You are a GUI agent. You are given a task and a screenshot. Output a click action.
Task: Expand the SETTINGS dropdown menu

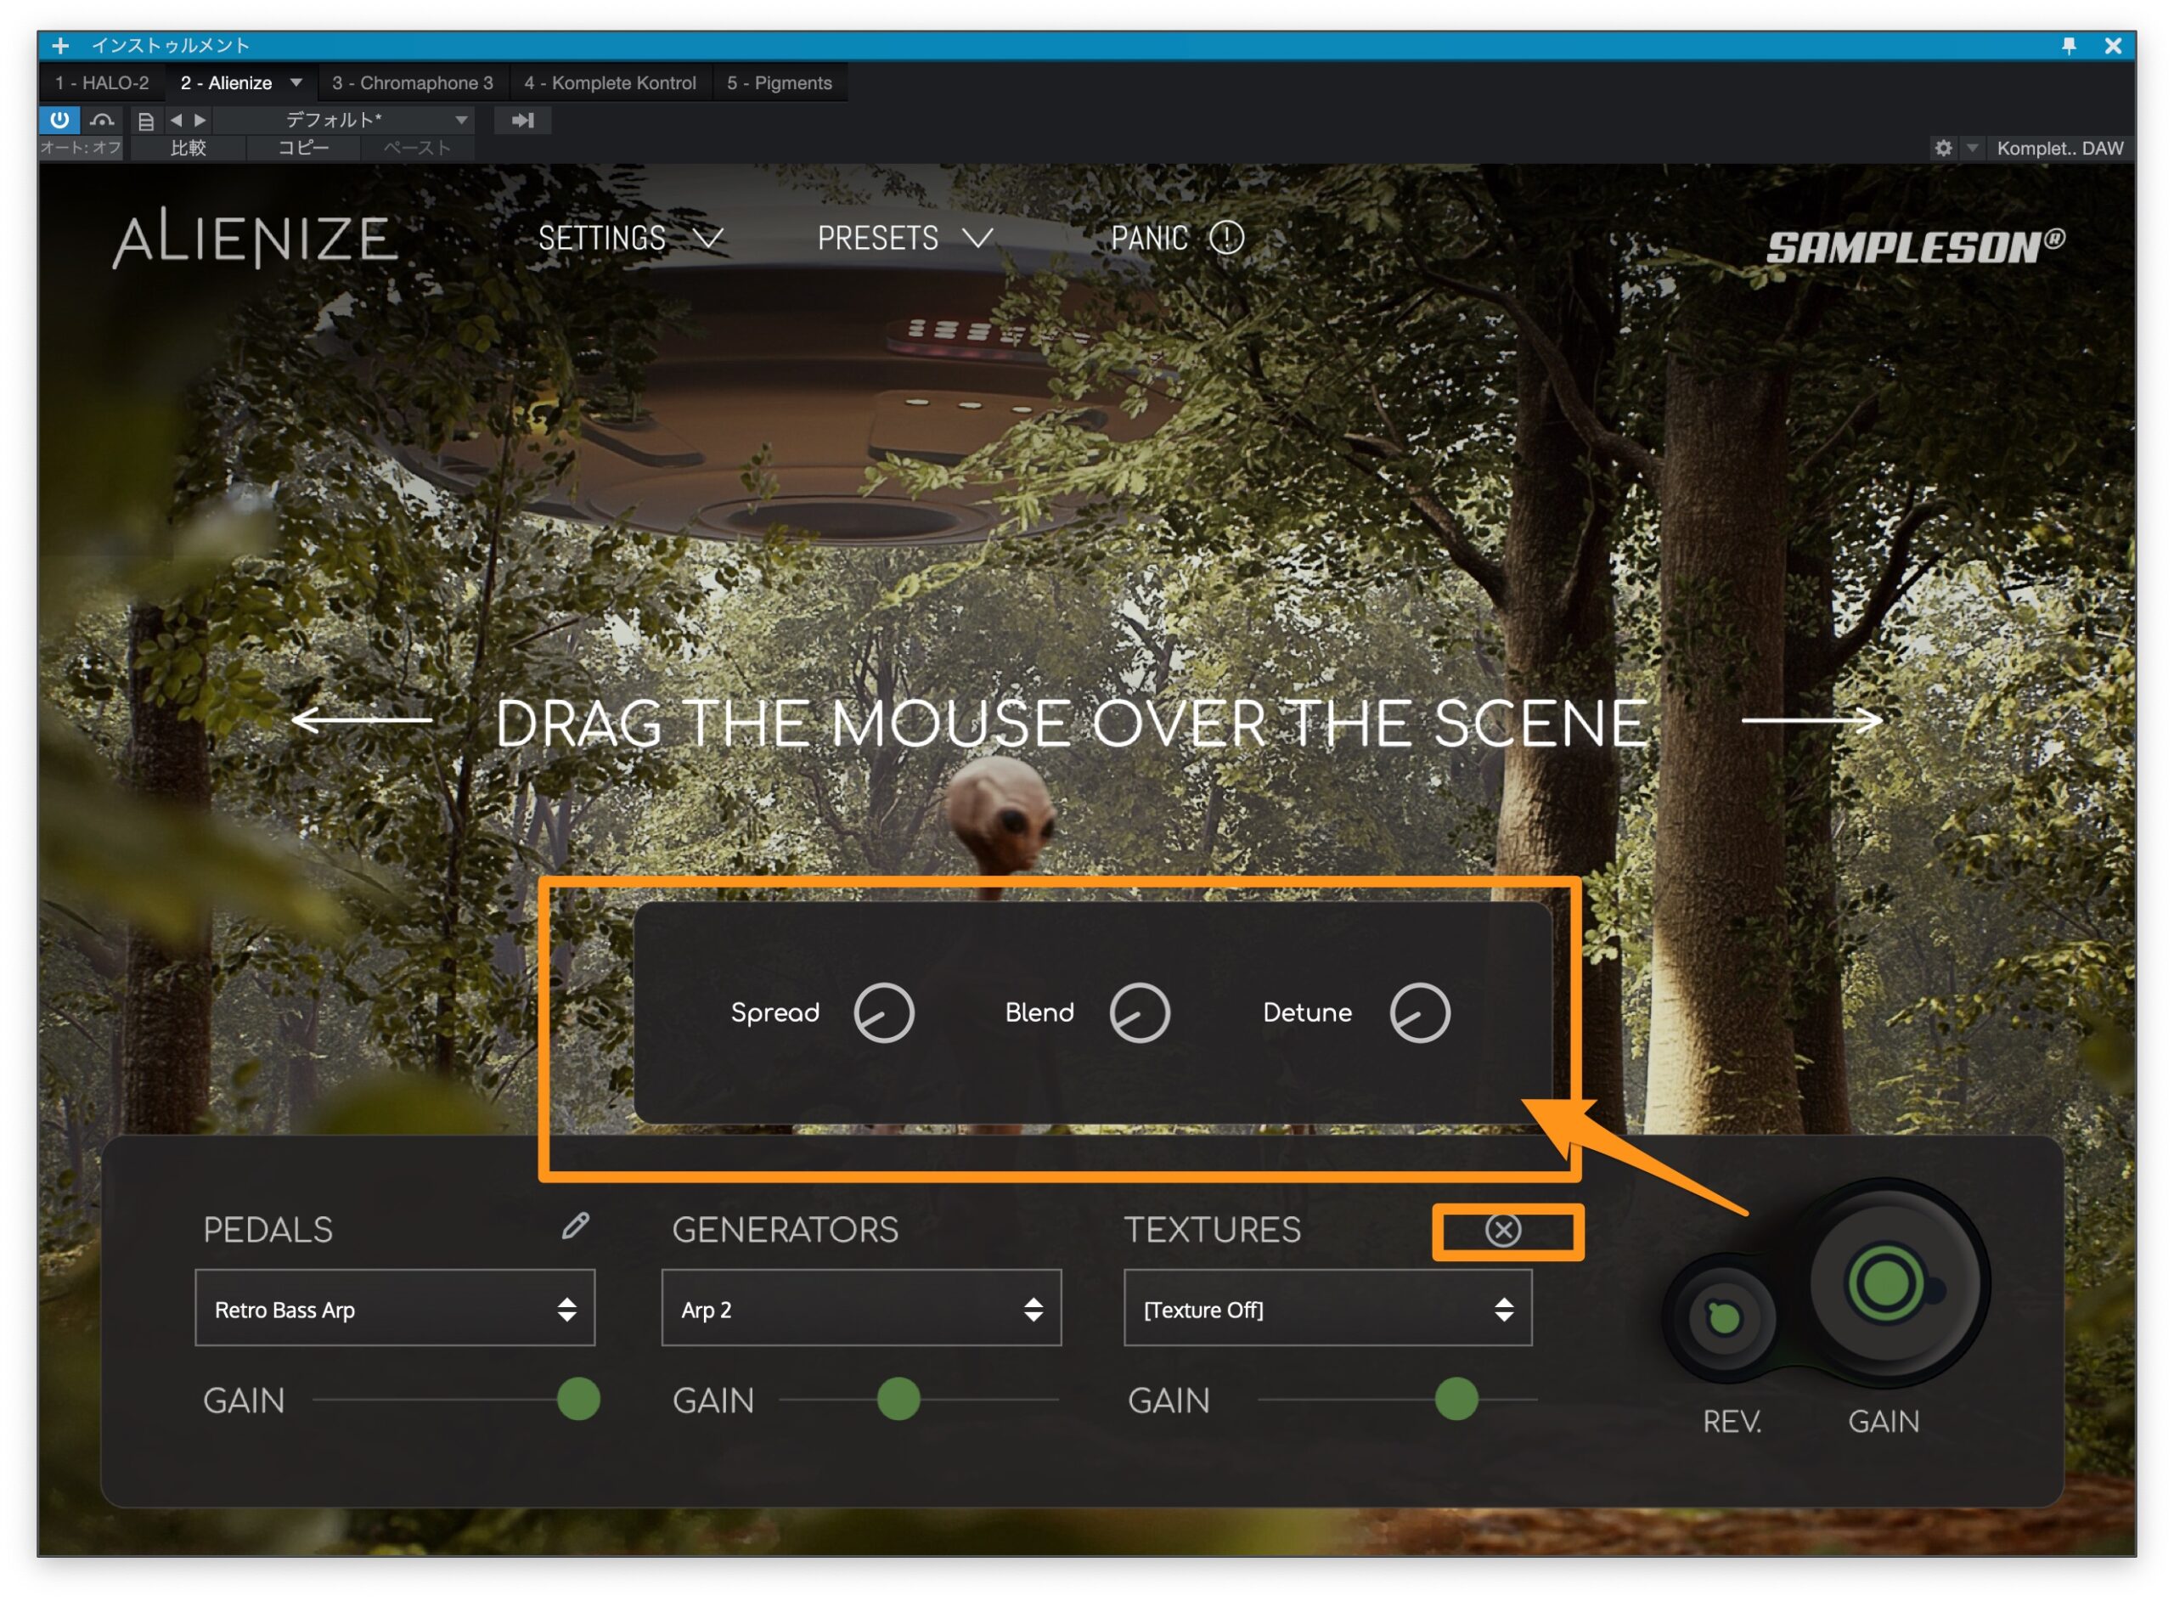pos(630,239)
